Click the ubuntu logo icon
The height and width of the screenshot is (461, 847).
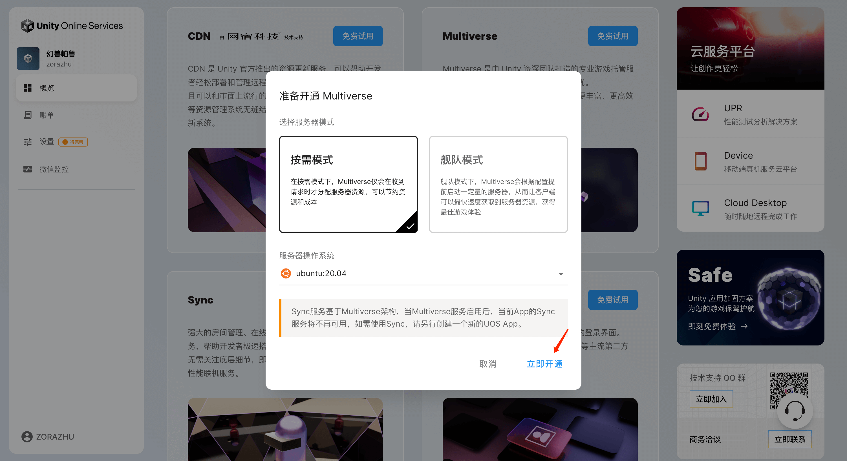coord(285,273)
